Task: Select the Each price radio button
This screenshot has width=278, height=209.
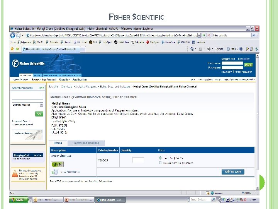Action: 160,158
